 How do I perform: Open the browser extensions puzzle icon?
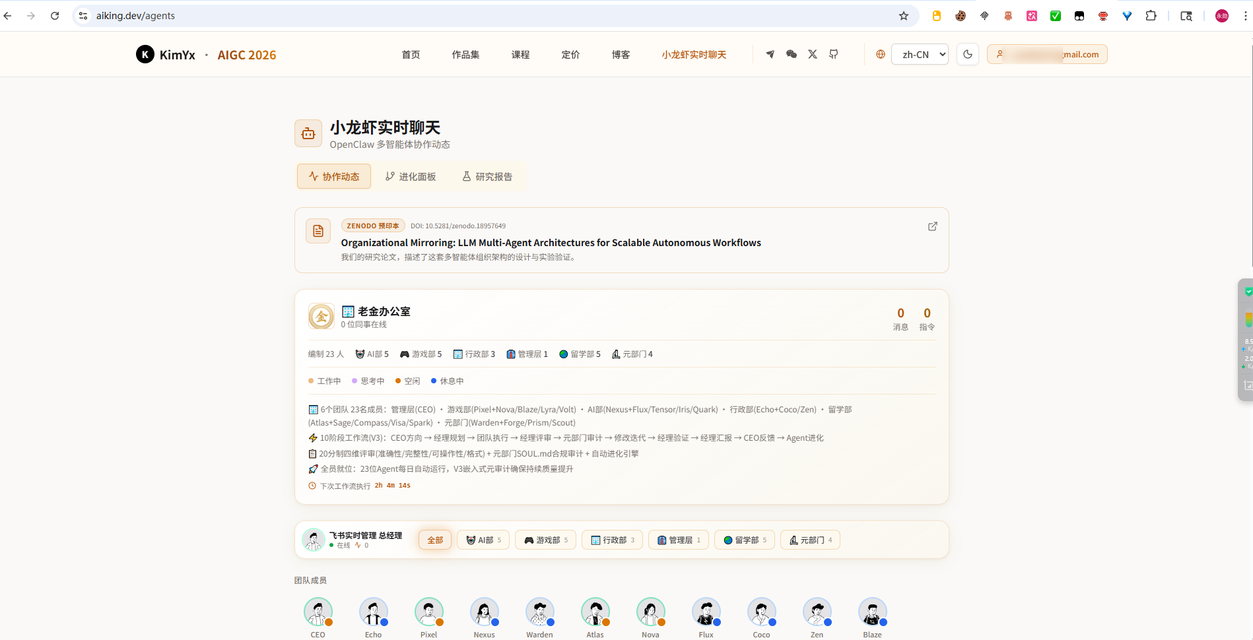tap(1151, 16)
